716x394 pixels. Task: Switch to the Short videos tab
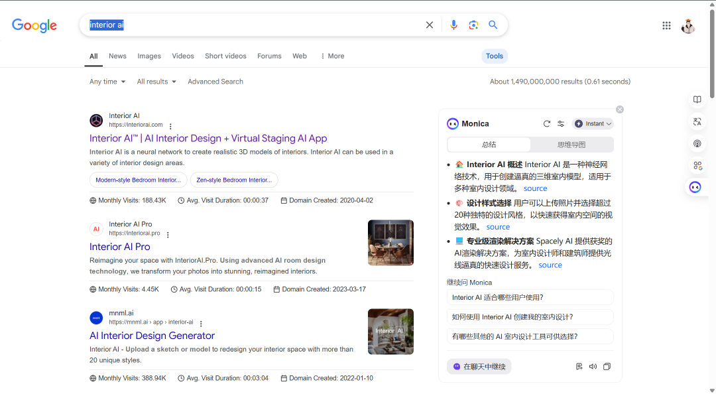click(225, 56)
